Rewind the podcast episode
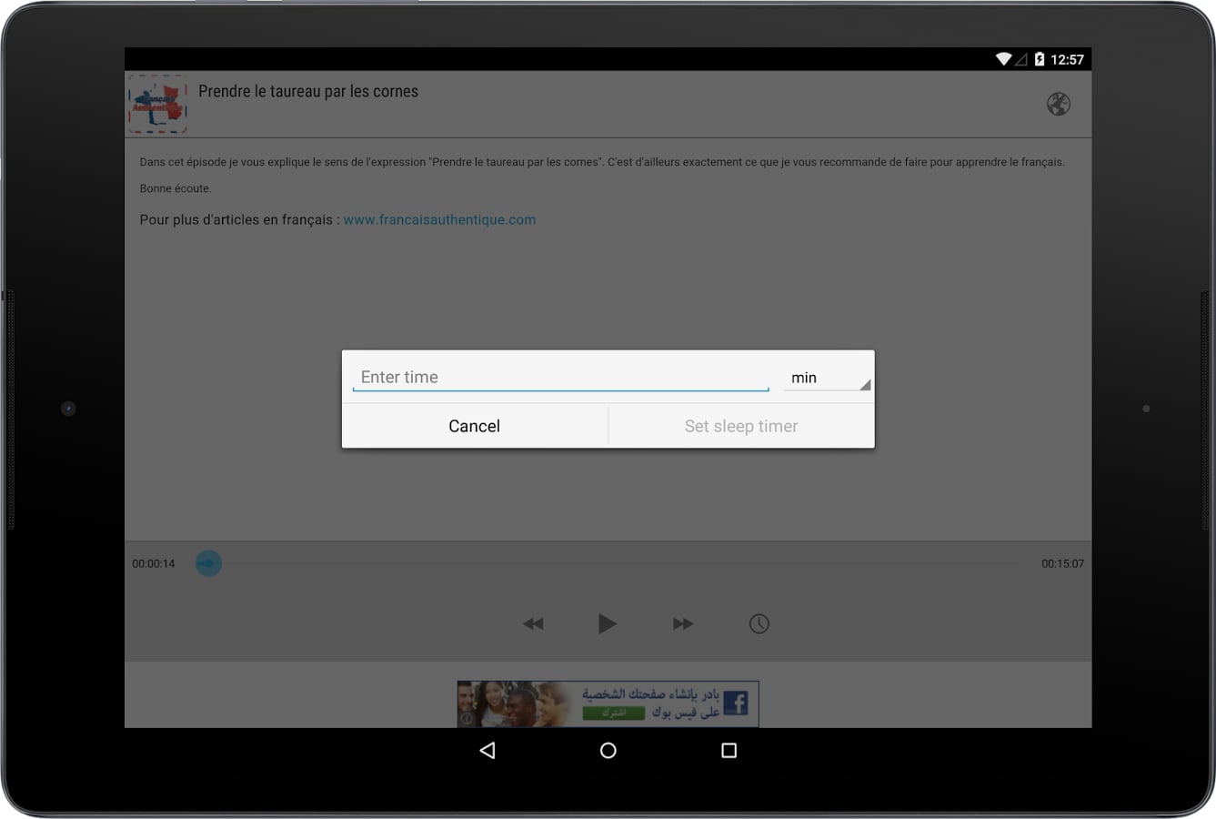Viewport: 1216px width, 819px height. (533, 623)
